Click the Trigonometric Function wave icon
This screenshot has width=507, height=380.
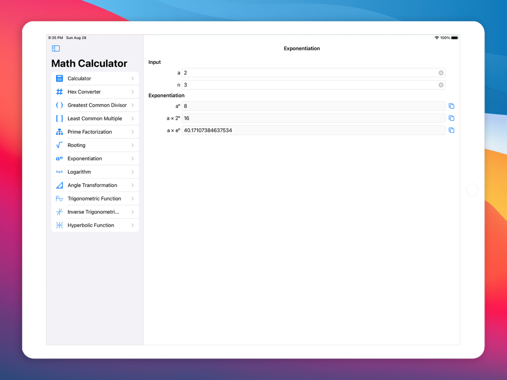(59, 199)
